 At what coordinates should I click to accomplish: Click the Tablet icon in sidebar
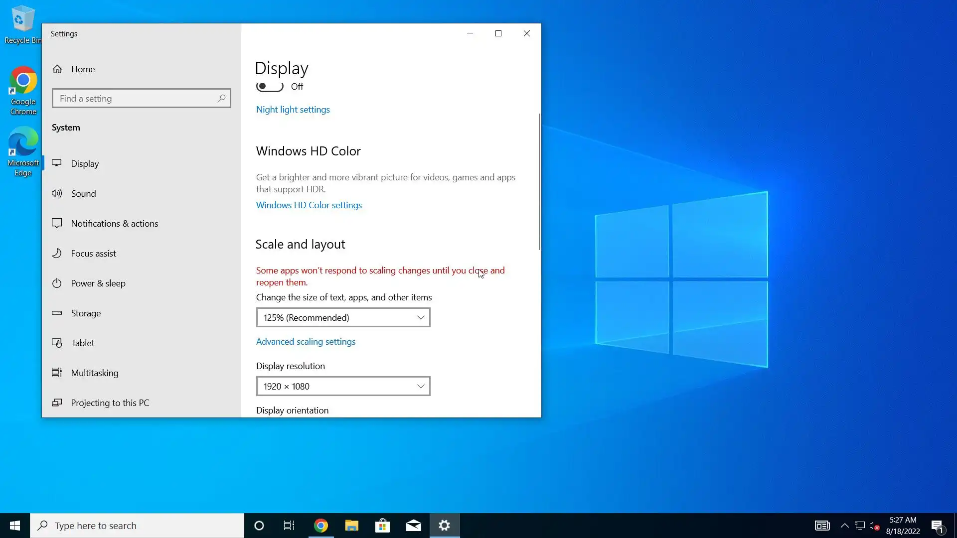57,343
